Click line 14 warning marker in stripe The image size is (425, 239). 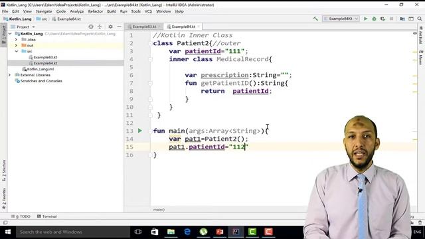point(415,139)
